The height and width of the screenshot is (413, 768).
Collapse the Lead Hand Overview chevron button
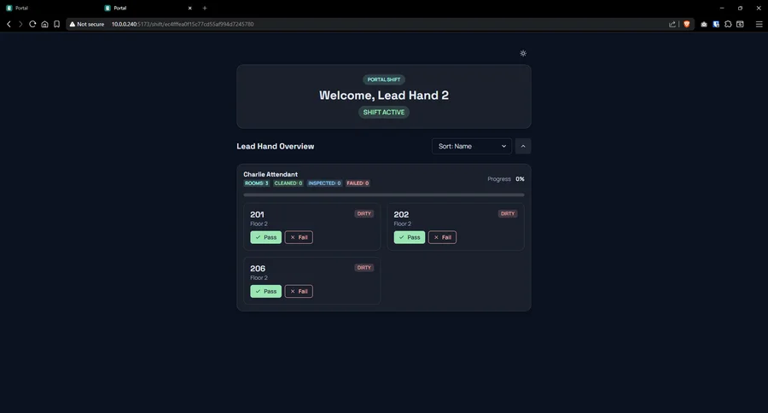(523, 146)
